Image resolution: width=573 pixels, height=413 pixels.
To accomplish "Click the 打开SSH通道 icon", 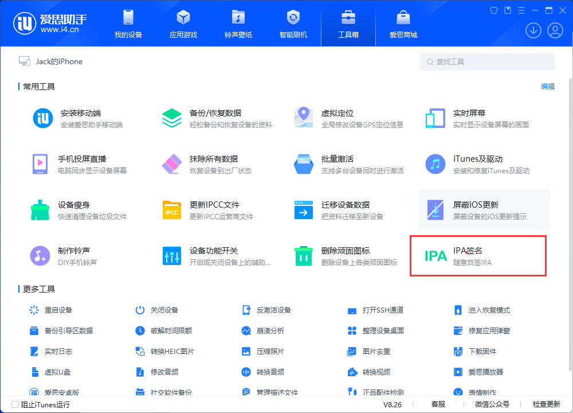I will pos(352,311).
